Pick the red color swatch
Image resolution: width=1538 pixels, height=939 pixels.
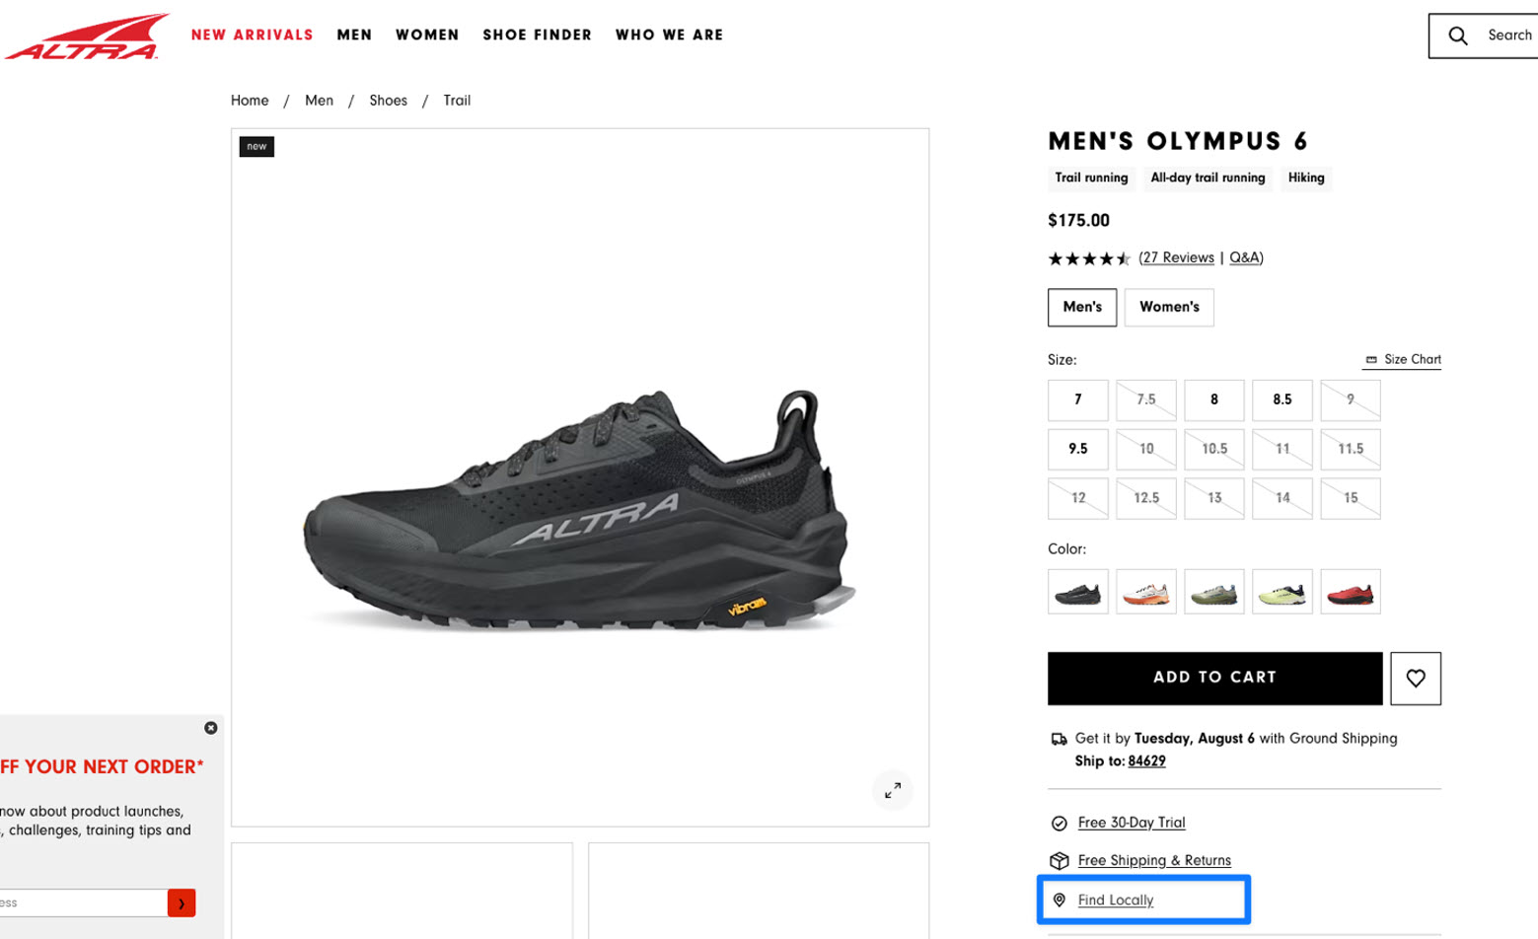tap(1350, 592)
